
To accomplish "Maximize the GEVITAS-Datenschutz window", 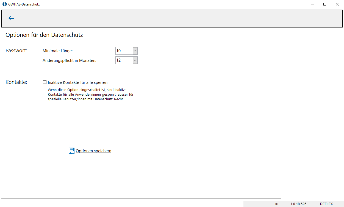I will pos(325,4).
